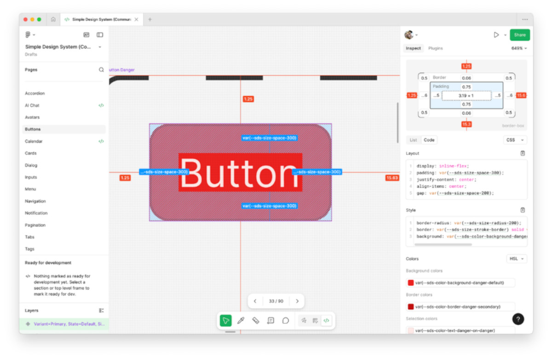Switch to the Plugins tab
This screenshot has height=359, width=552.
436,48
